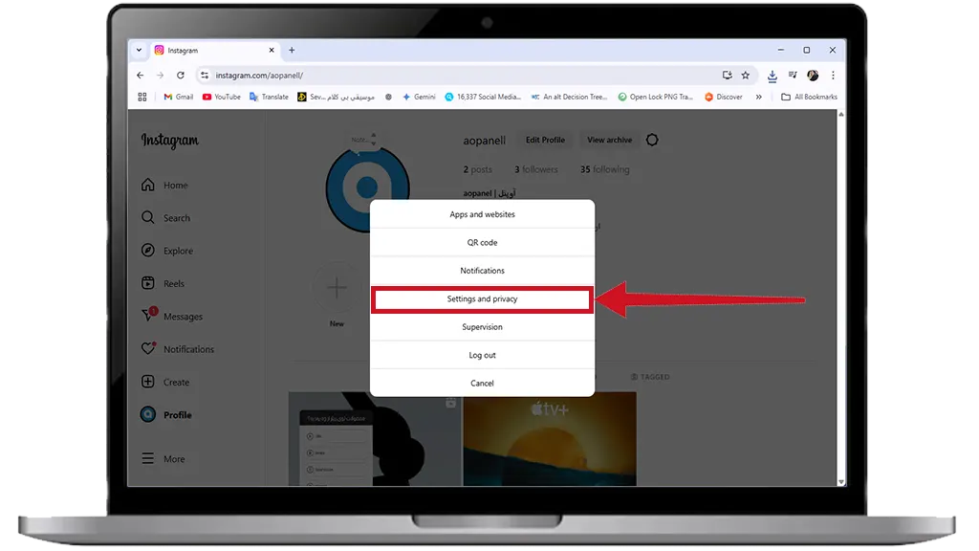Viewport: 979px width, 551px height.
Task: Click the Note bubble above avatar
Action: click(363, 140)
